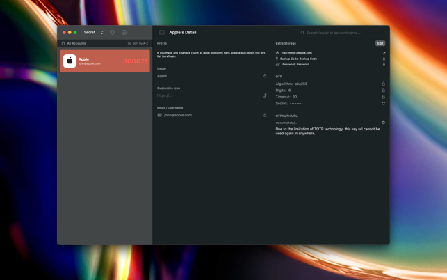Screen dimensions: 447x280
Task: Click the lock icon beside Issuer Apple
Action: coord(265,76)
